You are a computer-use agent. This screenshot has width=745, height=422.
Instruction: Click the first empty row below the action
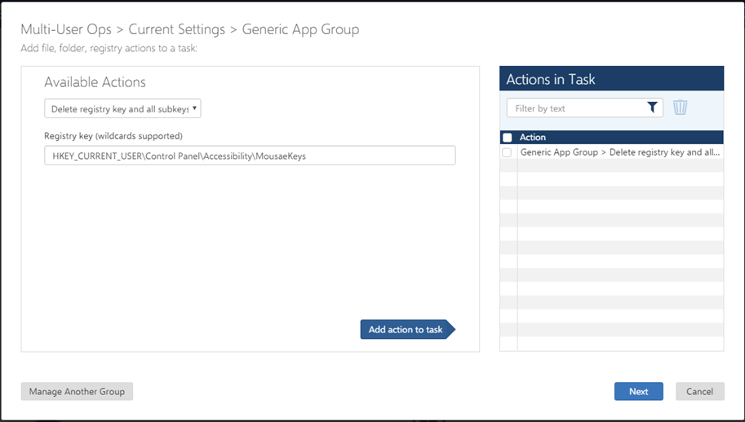pyautogui.click(x=619, y=165)
